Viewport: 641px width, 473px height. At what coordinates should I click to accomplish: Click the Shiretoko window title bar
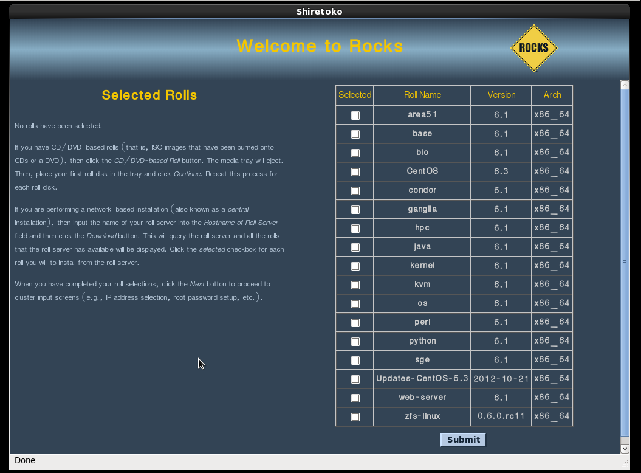coord(319,12)
